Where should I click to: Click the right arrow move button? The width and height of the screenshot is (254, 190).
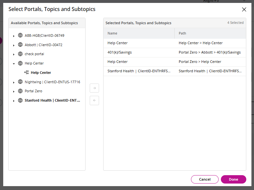point(94,88)
